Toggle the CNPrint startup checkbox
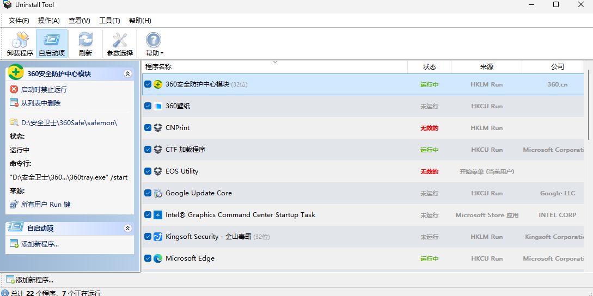Image resolution: width=593 pixels, height=296 pixels. point(148,128)
